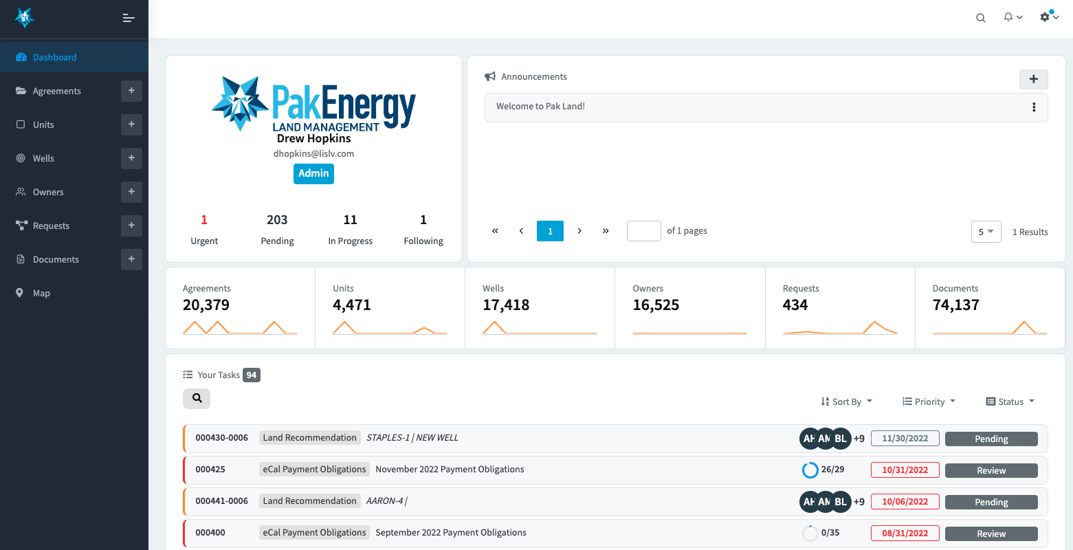Click the Your Tasks 94 count badge
Image resolution: width=1073 pixels, height=550 pixels.
(x=252, y=375)
